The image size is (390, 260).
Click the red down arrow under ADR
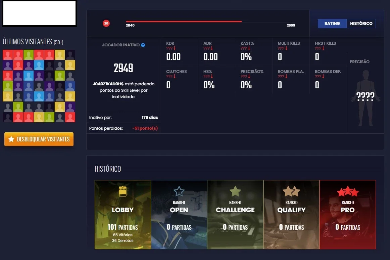(x=212, y=48)
